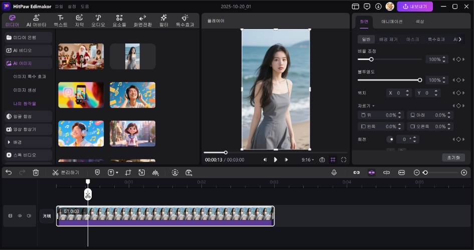
Task: Open the 미디어 media tab
Action: click(12, 21)
